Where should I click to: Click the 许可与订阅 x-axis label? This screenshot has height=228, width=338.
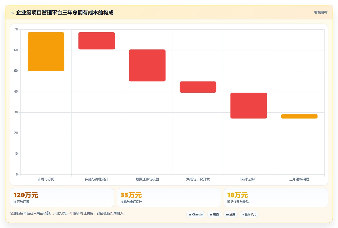[x=46, y=179]
